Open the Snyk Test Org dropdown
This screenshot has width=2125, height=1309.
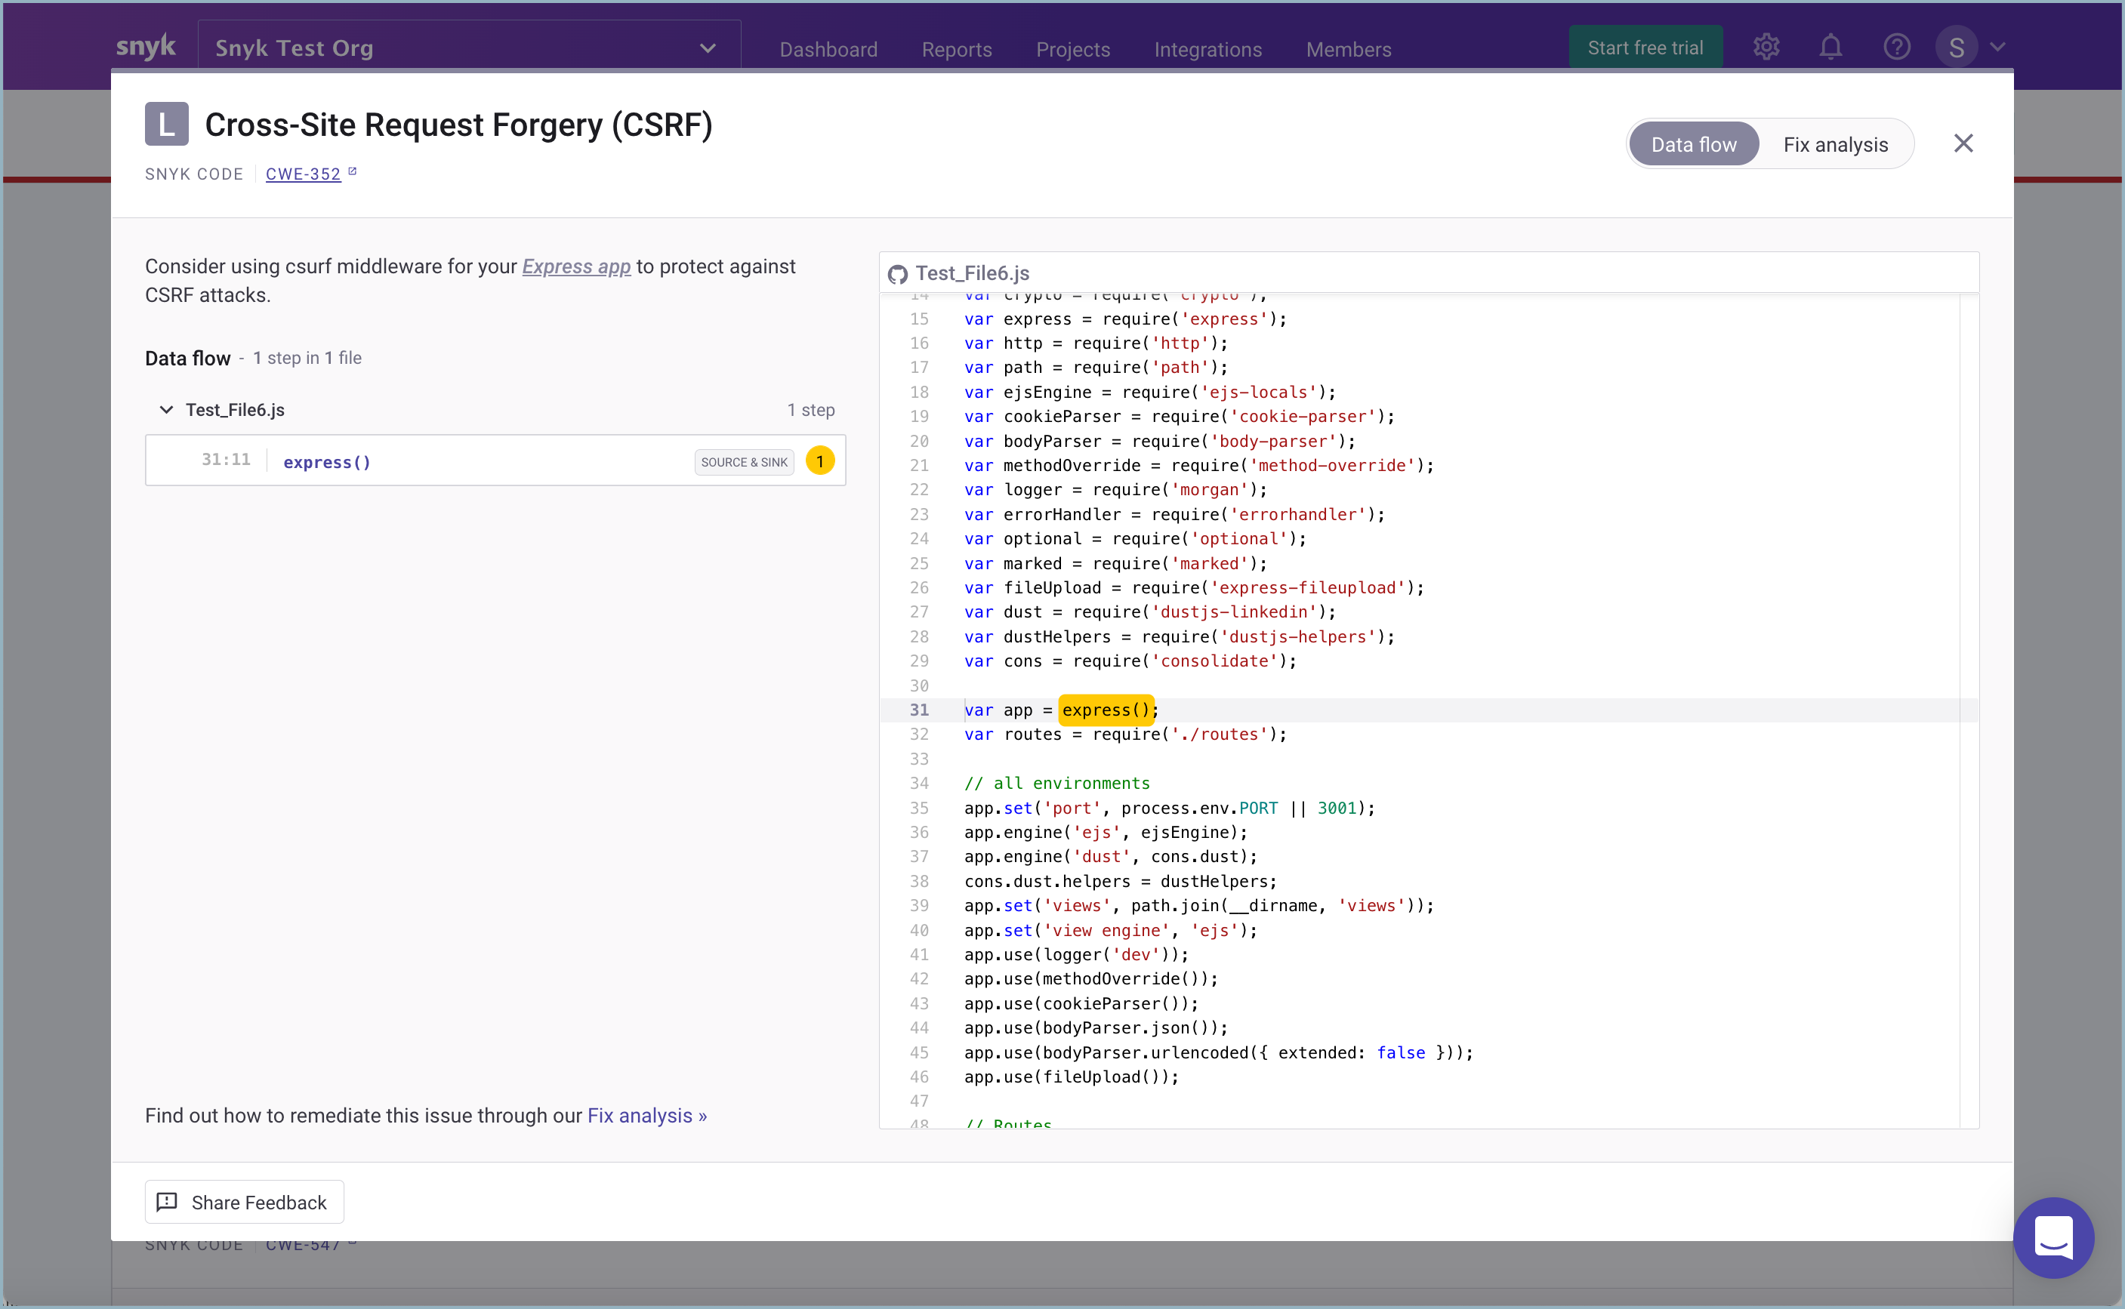(x=470, y=47)
